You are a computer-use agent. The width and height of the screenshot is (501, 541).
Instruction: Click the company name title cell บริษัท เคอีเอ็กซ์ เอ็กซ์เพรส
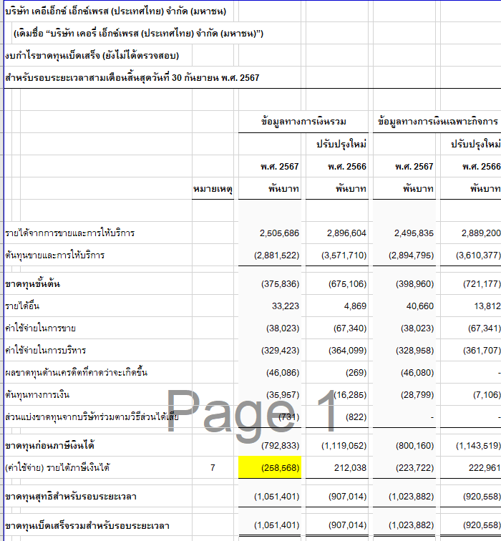coord(116,11)
